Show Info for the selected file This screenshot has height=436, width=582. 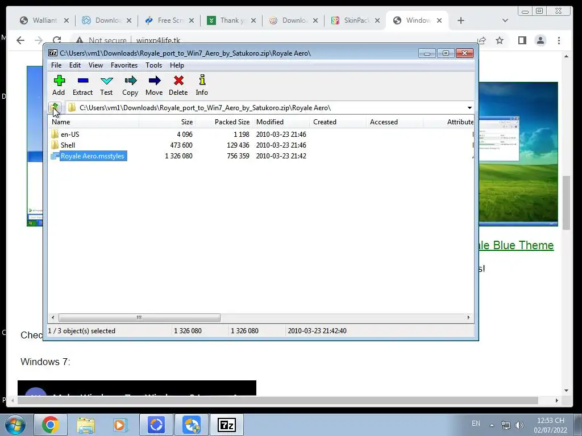[202, 85]
